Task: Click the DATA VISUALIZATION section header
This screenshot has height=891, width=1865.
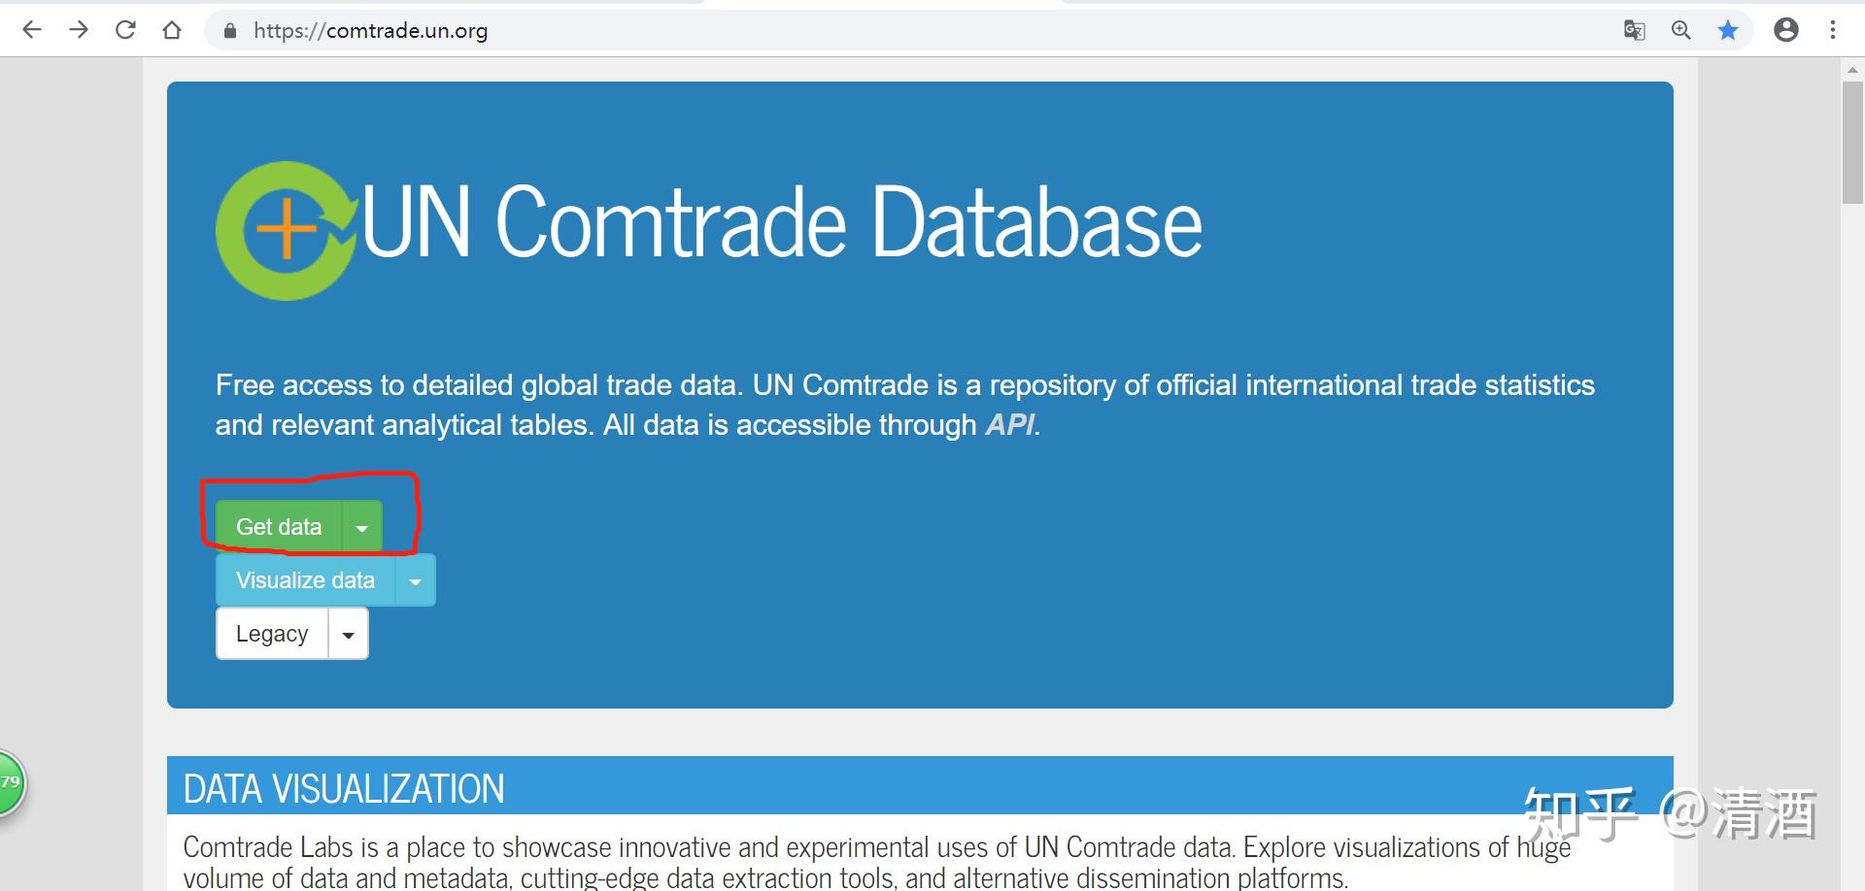Action: pos(343,788)
